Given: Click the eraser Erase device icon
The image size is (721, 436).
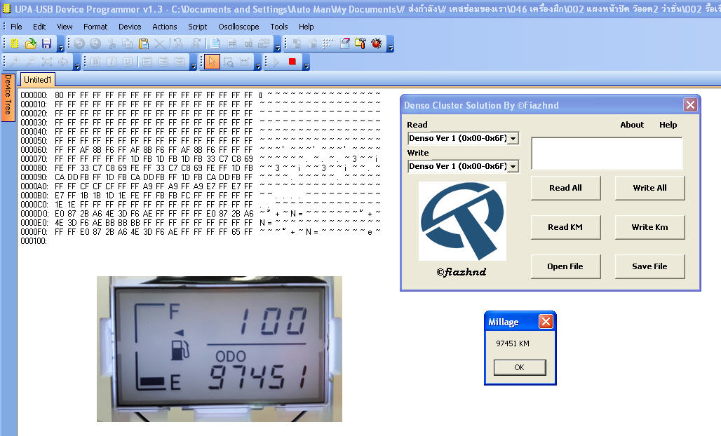Looking at the screenshot, I should [x=344, y=43].
